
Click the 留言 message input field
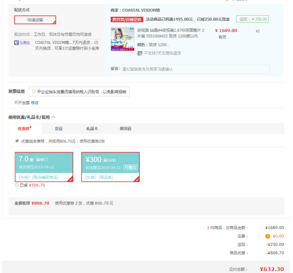pyautogui.click(x=195, y=69)
